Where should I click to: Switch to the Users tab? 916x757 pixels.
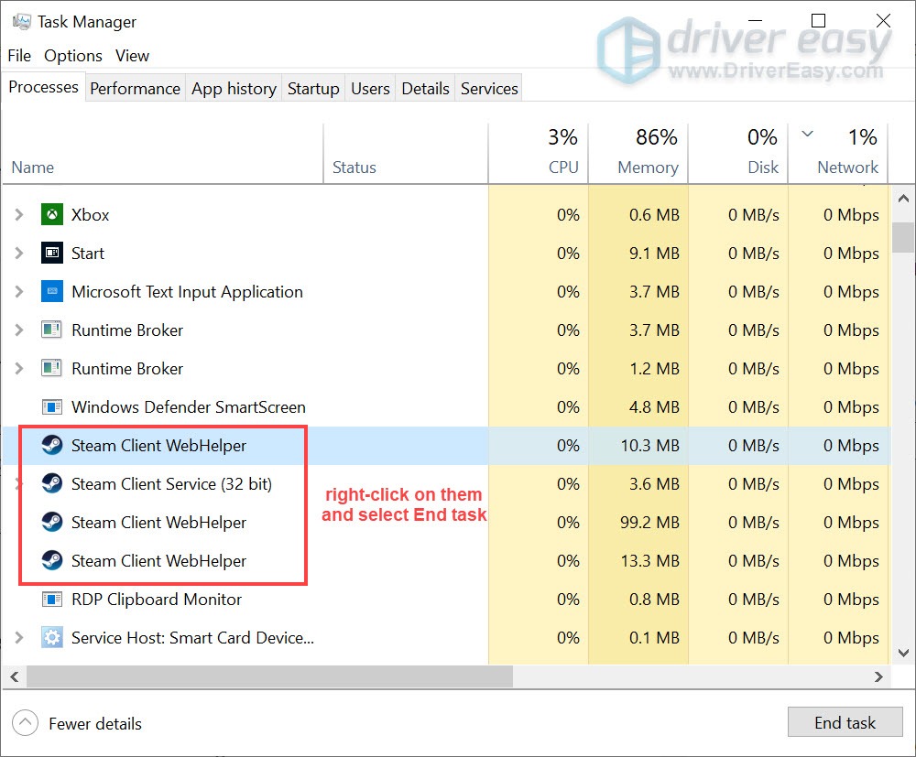370,88
